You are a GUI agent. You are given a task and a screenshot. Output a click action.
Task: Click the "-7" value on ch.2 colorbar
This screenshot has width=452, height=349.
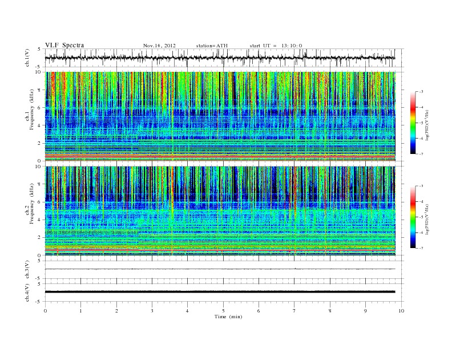click(x=420, y=248)
